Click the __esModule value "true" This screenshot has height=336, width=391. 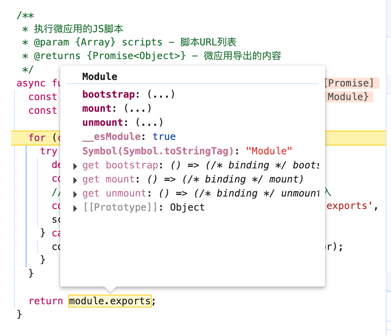[164, 137]
